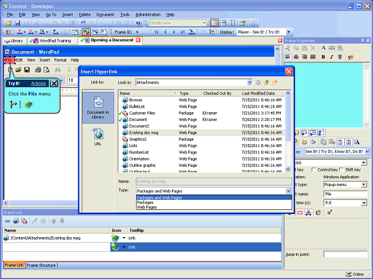Open the Help question mark icon
This screenshot has height=279, width=373.
tap(139, 23)
